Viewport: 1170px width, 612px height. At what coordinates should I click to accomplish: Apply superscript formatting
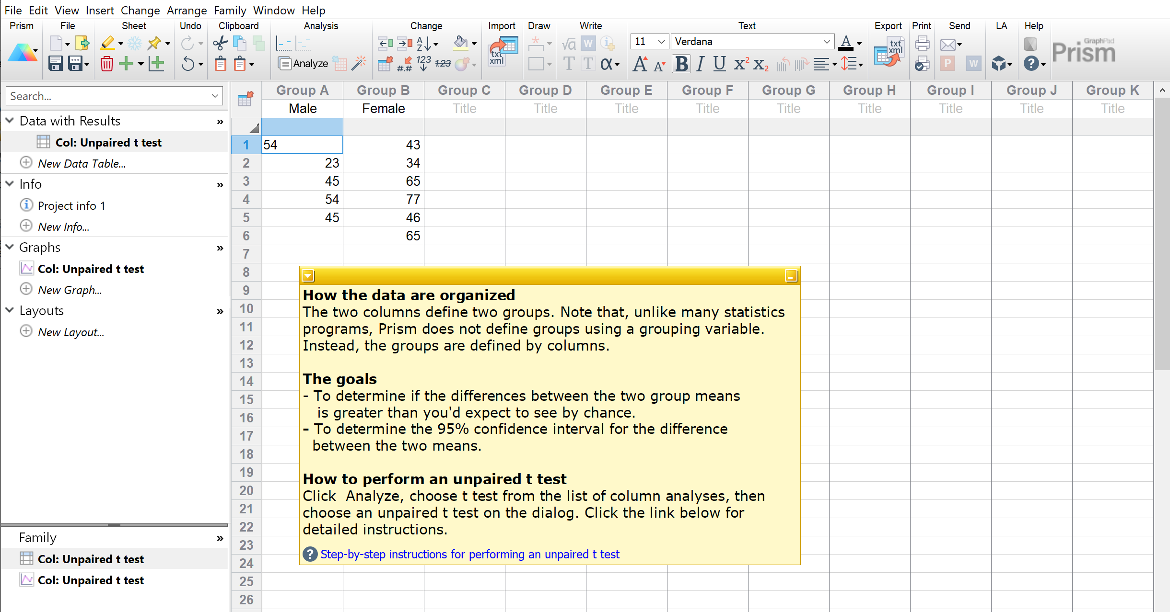point(740,63)
